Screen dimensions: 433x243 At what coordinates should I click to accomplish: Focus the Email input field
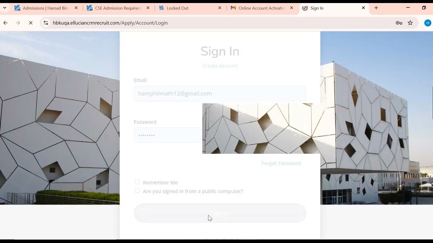(x=220, y=93)
